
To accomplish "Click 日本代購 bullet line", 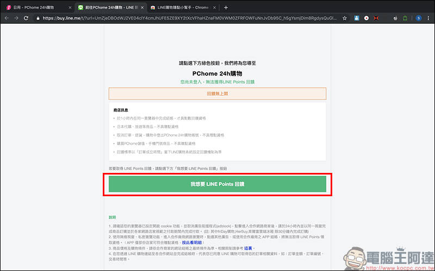I will [x=147, y=127].
